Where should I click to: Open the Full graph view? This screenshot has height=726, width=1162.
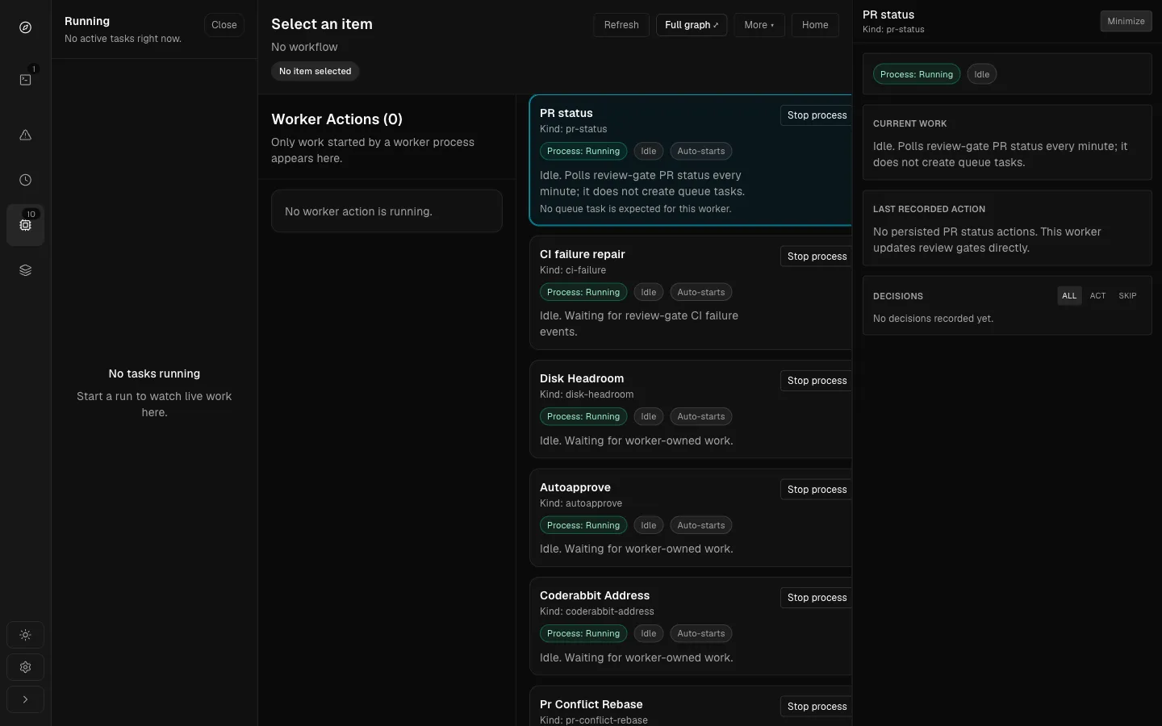tap(692, 25)
